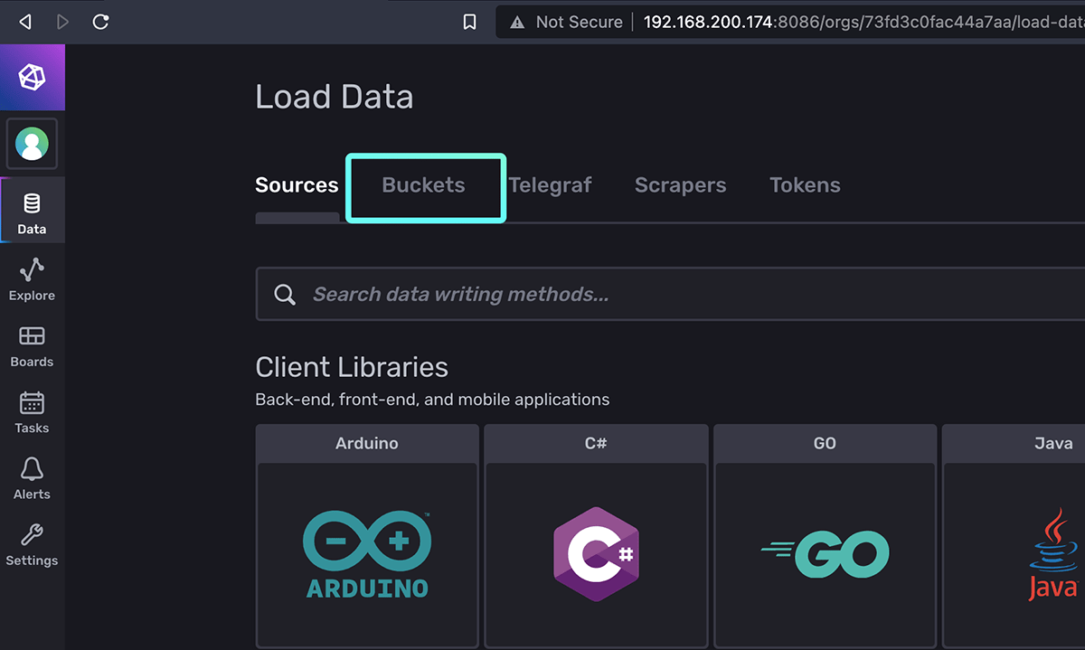Click the browser address bar URL
This screenshot has width=1085, height=650.
coord(863,22)
